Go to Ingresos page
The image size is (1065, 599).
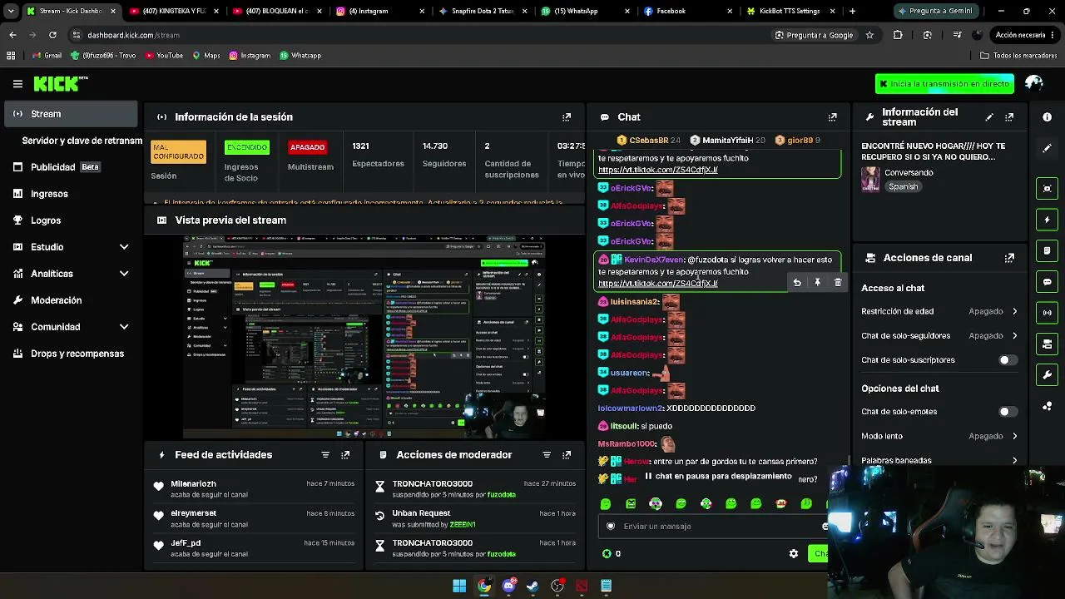click(71, 194)
